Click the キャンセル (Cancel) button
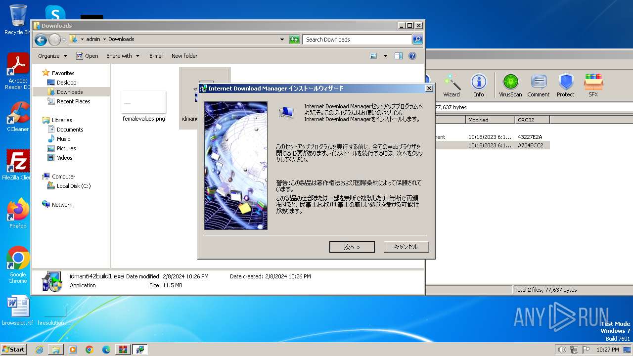 click(x=406, y=247)
